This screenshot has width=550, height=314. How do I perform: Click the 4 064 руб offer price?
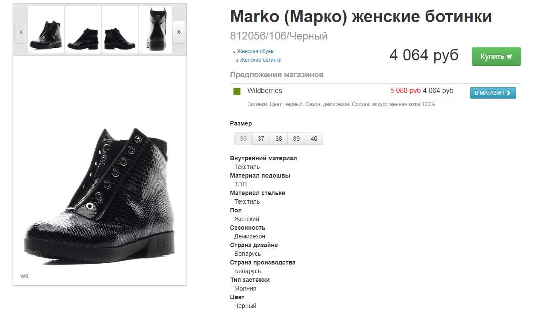point(438,91)
